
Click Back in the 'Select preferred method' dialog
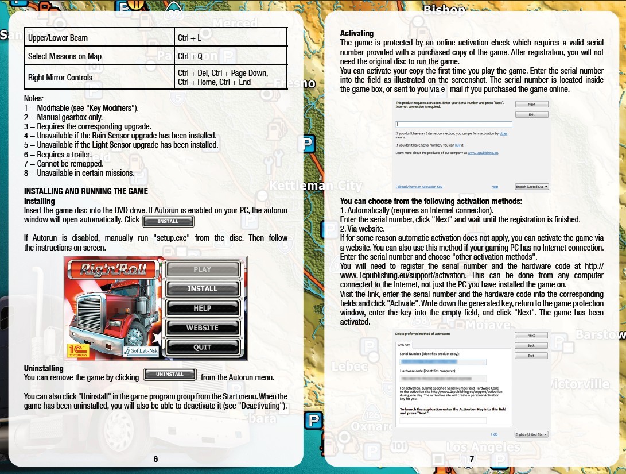click(531, 346)
